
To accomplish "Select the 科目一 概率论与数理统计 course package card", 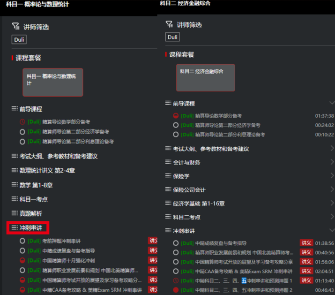I will click(x=52, y=82).
